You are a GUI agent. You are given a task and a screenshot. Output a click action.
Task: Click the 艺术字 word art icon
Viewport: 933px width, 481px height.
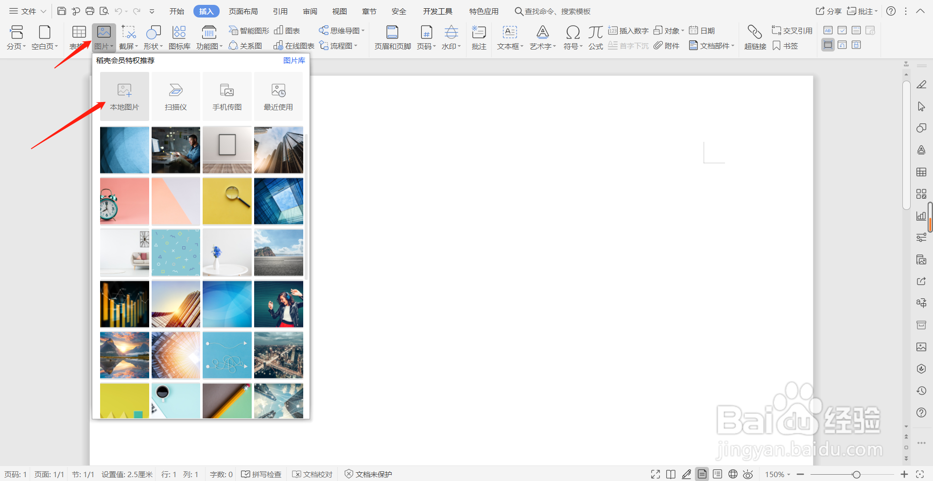[543, 38]
